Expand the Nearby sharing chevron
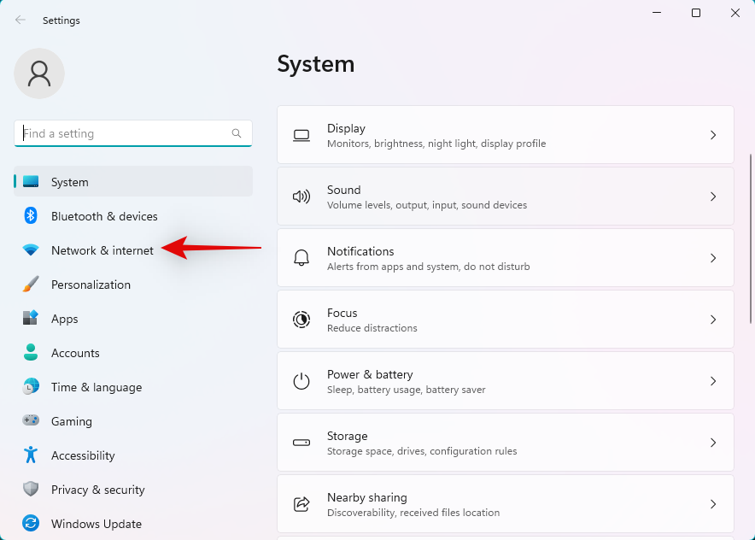 713,504
